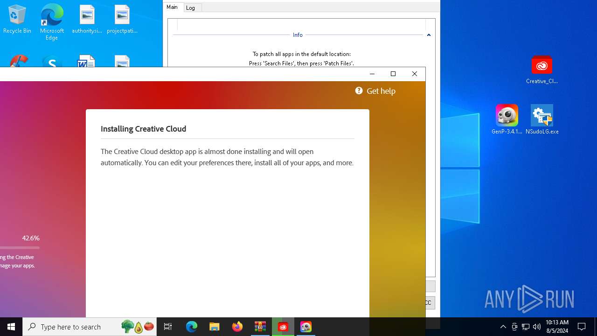Click the Skype desktop icon

point(52,62)
